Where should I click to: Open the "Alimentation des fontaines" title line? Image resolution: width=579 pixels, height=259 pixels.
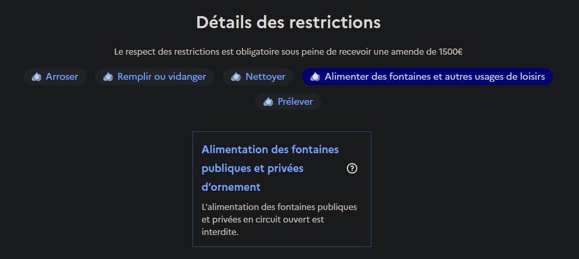[270, 150]
